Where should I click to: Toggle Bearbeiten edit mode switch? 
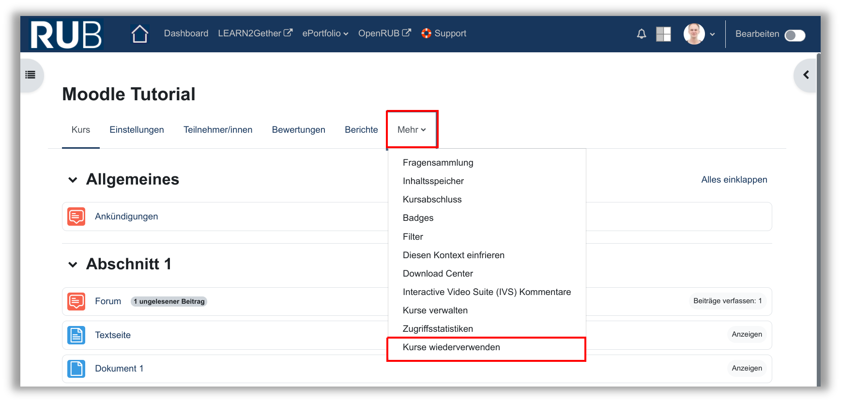(795, 35)
